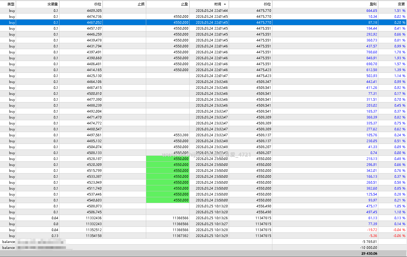
Task: Click the 变更 column header
Action: tap(393, 4)
